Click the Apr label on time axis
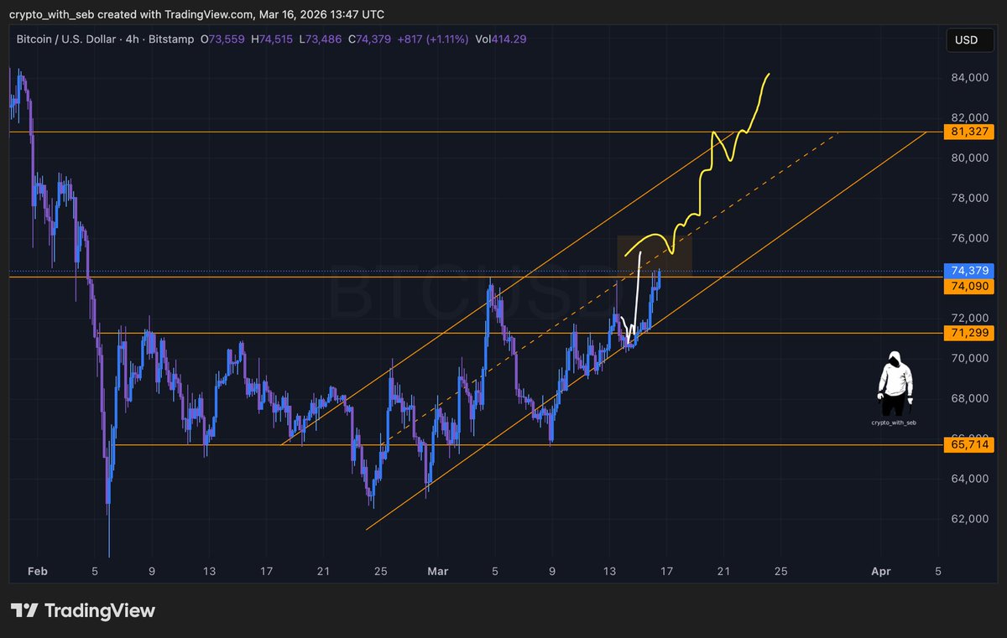Viewport: 1007px width, 638px height. pyautogui.click(x=881, y=571)
